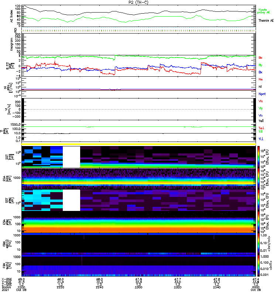Click the "2021" year label
Viewport: 277px width, 295px height.
point(5,290)
